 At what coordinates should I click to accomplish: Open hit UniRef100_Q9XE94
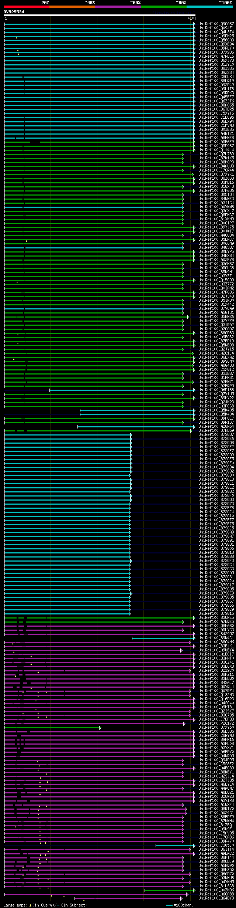pos(216,44)
